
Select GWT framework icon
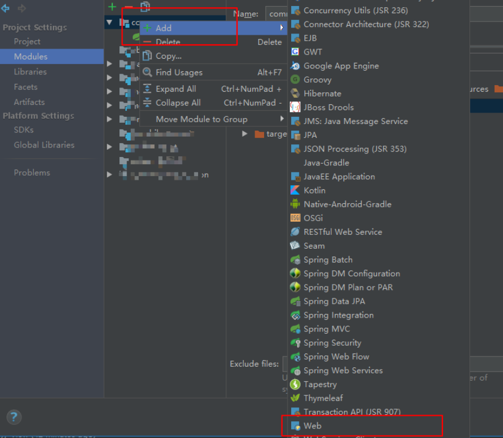pyautogui.click(x=295, y=52)
